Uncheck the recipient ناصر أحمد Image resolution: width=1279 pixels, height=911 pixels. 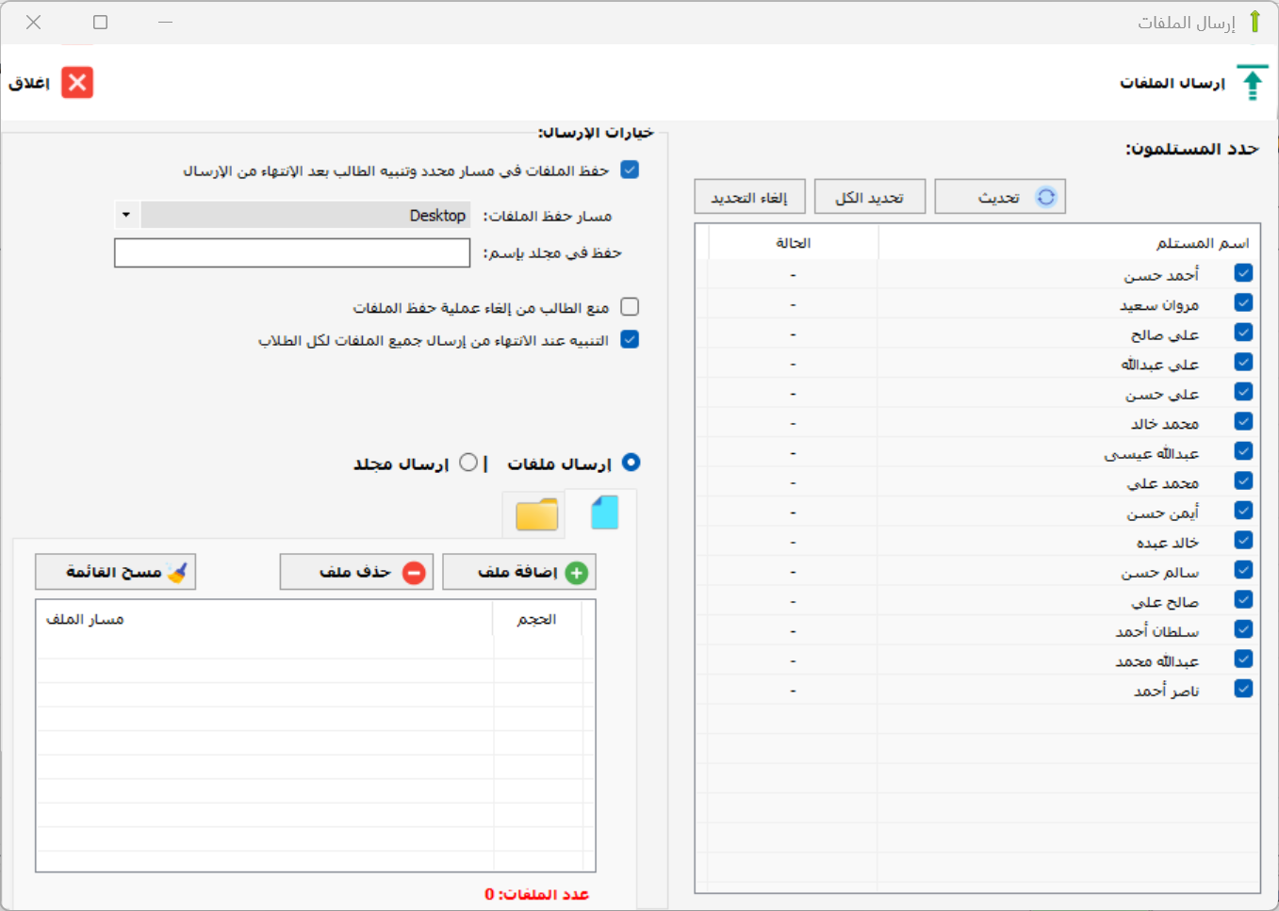(x=1243, y=689)
